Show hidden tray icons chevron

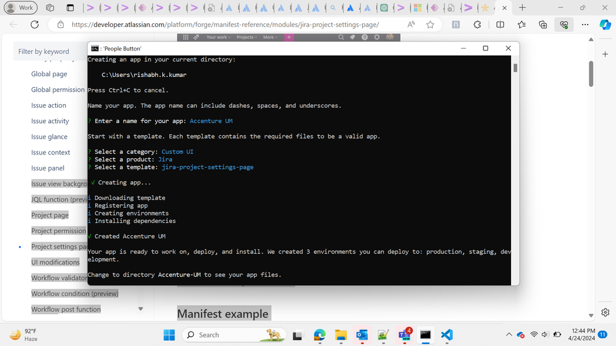(x=509, y=335)
